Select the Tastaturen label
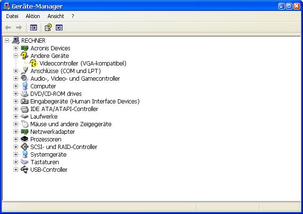Screen dimensions: 303x214 click(x=45, y=162)
